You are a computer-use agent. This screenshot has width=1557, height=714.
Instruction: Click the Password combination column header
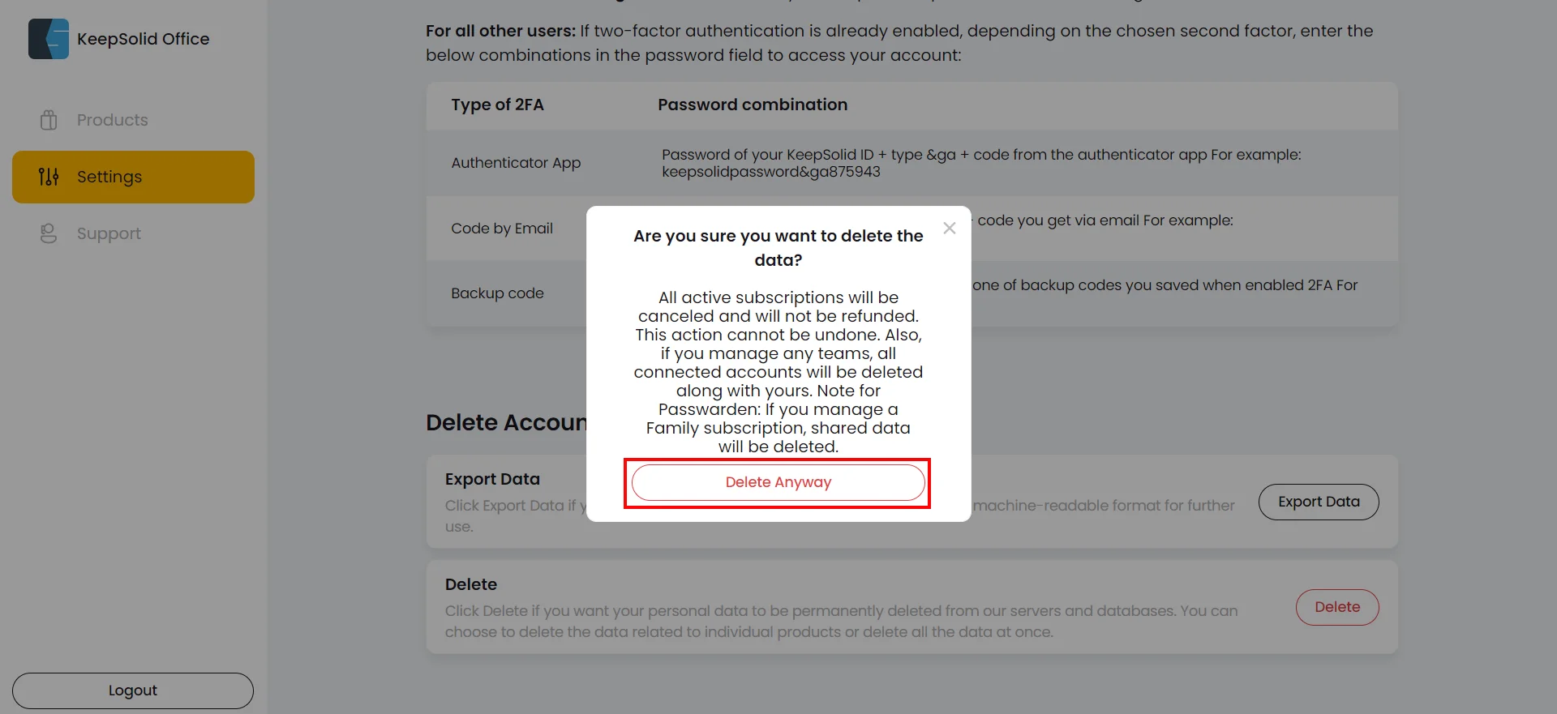752,105
